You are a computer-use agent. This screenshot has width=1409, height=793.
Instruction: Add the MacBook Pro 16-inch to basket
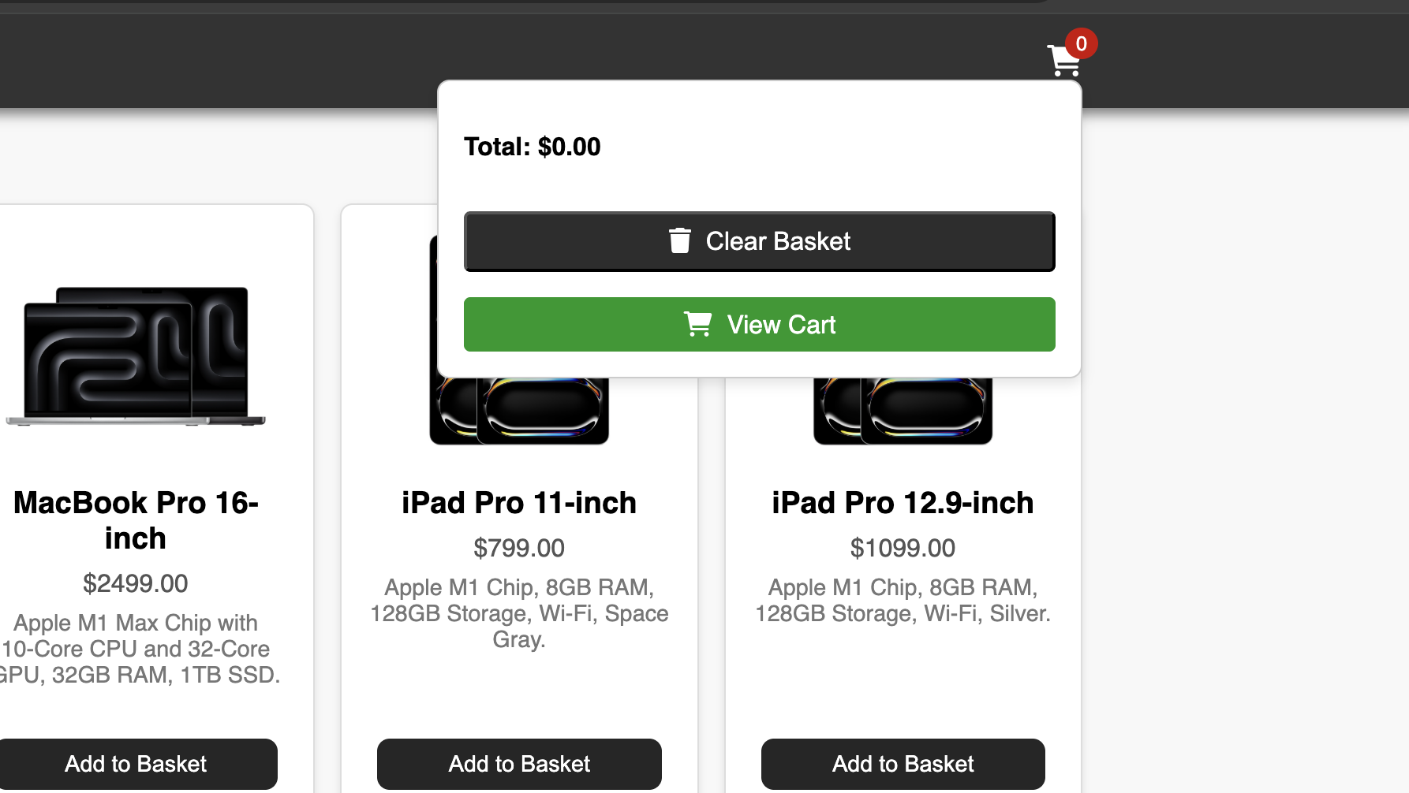point(136,763)
